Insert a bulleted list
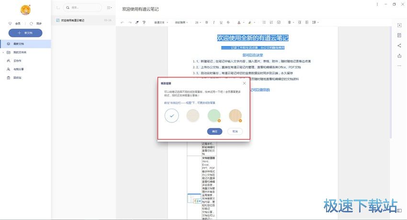 pyautogui.click(x=264, y=22)
